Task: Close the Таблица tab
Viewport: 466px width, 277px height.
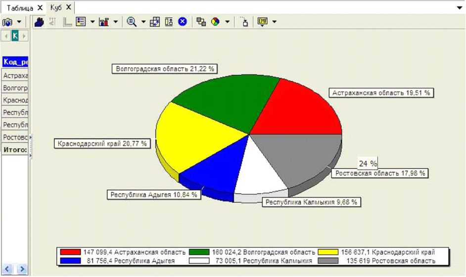Action: click(40, 8)
